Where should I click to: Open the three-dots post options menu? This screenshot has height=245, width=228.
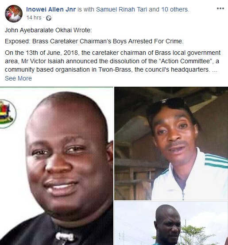[x=220, y=8]
